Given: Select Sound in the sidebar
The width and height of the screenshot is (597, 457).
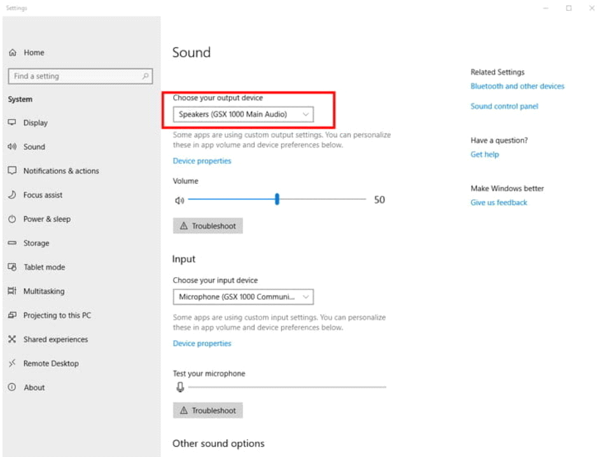Looking at the screenshot, I should coord(33,146).
